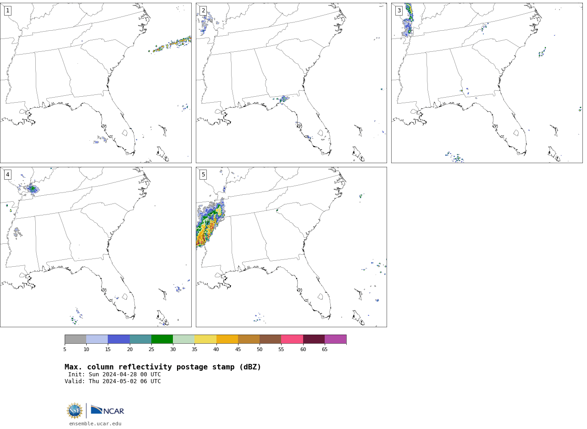The image size is (587, 429).
Task: Select the light blue 10-15 dBZ swatch
Action: click(x=97, y=339)
